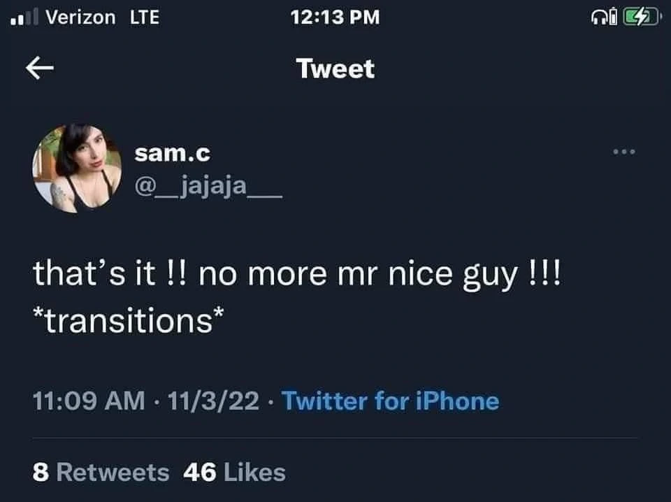
Task: Tap the LTE network indicator
Action: (145, 17)
